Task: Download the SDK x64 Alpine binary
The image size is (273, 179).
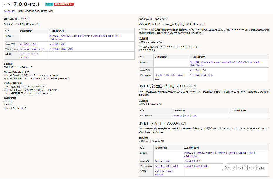Action: click(x=56, y=39)
